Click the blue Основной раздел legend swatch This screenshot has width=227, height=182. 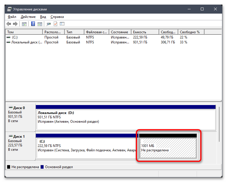click(x=42, y=167)
